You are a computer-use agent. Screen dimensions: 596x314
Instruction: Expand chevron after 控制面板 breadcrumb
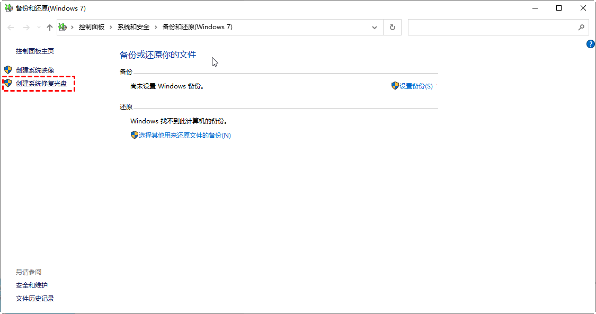pyautogui.click(x=111, y=27)
